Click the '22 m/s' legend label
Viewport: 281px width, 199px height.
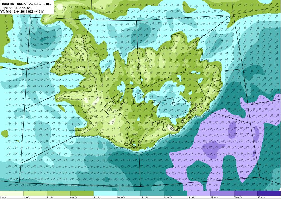[261, 198]
